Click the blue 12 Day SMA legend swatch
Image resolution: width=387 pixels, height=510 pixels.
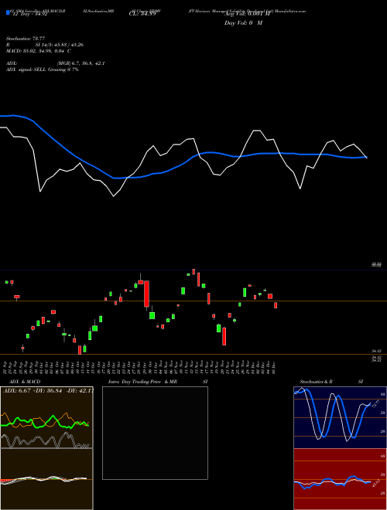[9, 12]
